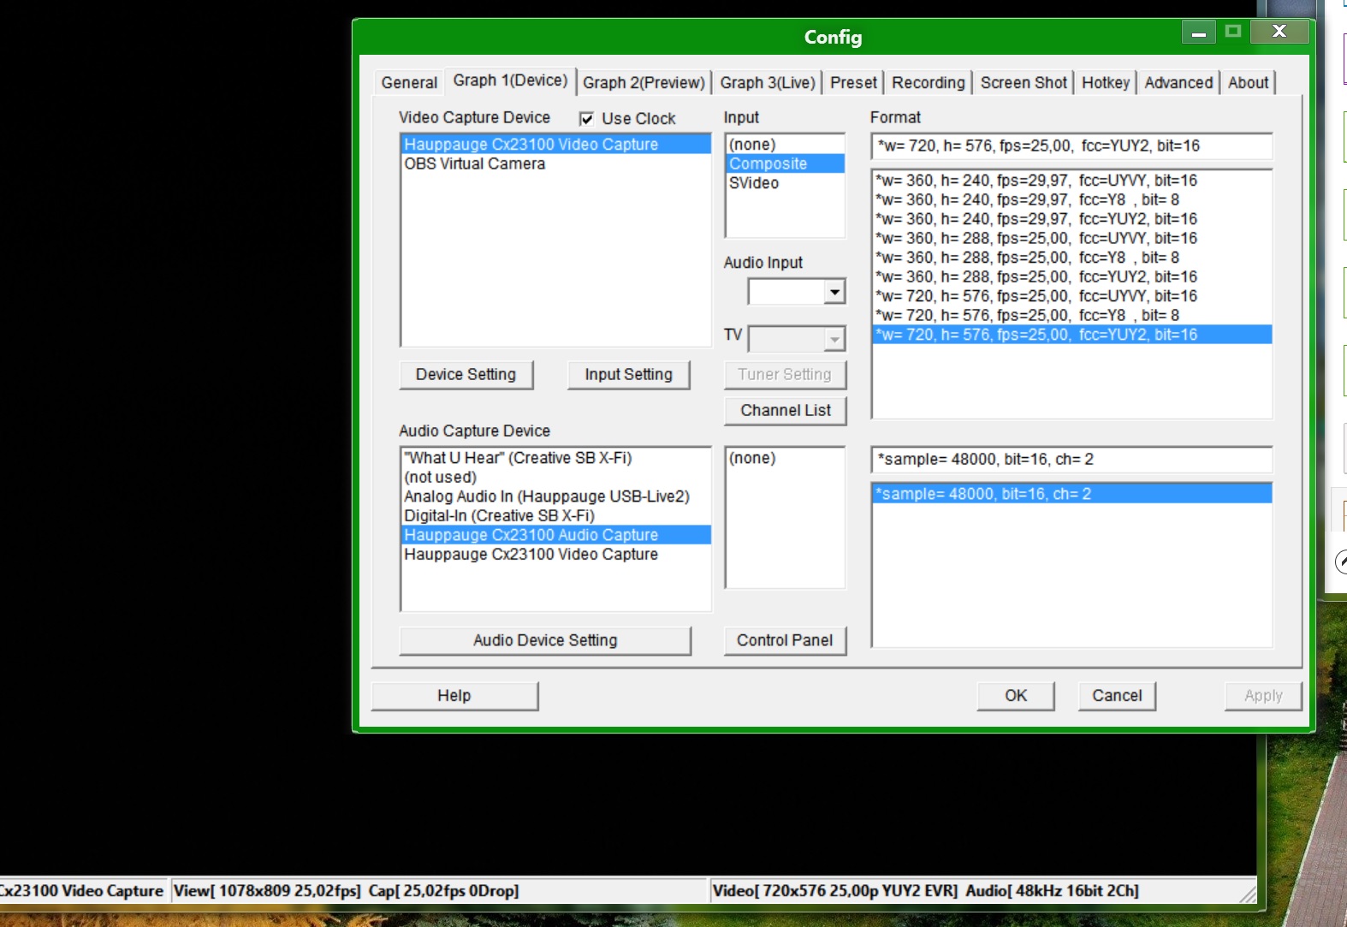Click the Apply button
The width and height of the screenshot is (1347, 927).
click(x=1263, y=695)
